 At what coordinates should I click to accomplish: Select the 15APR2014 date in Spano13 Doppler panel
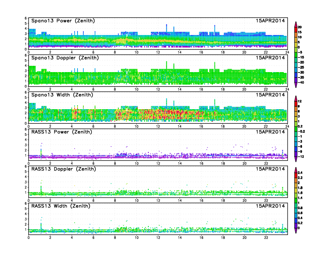pos(270,57)
